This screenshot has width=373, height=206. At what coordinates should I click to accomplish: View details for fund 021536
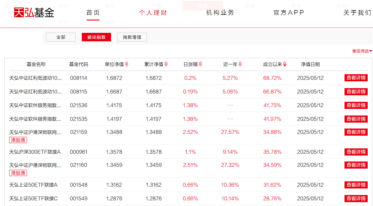pos(356,105)
